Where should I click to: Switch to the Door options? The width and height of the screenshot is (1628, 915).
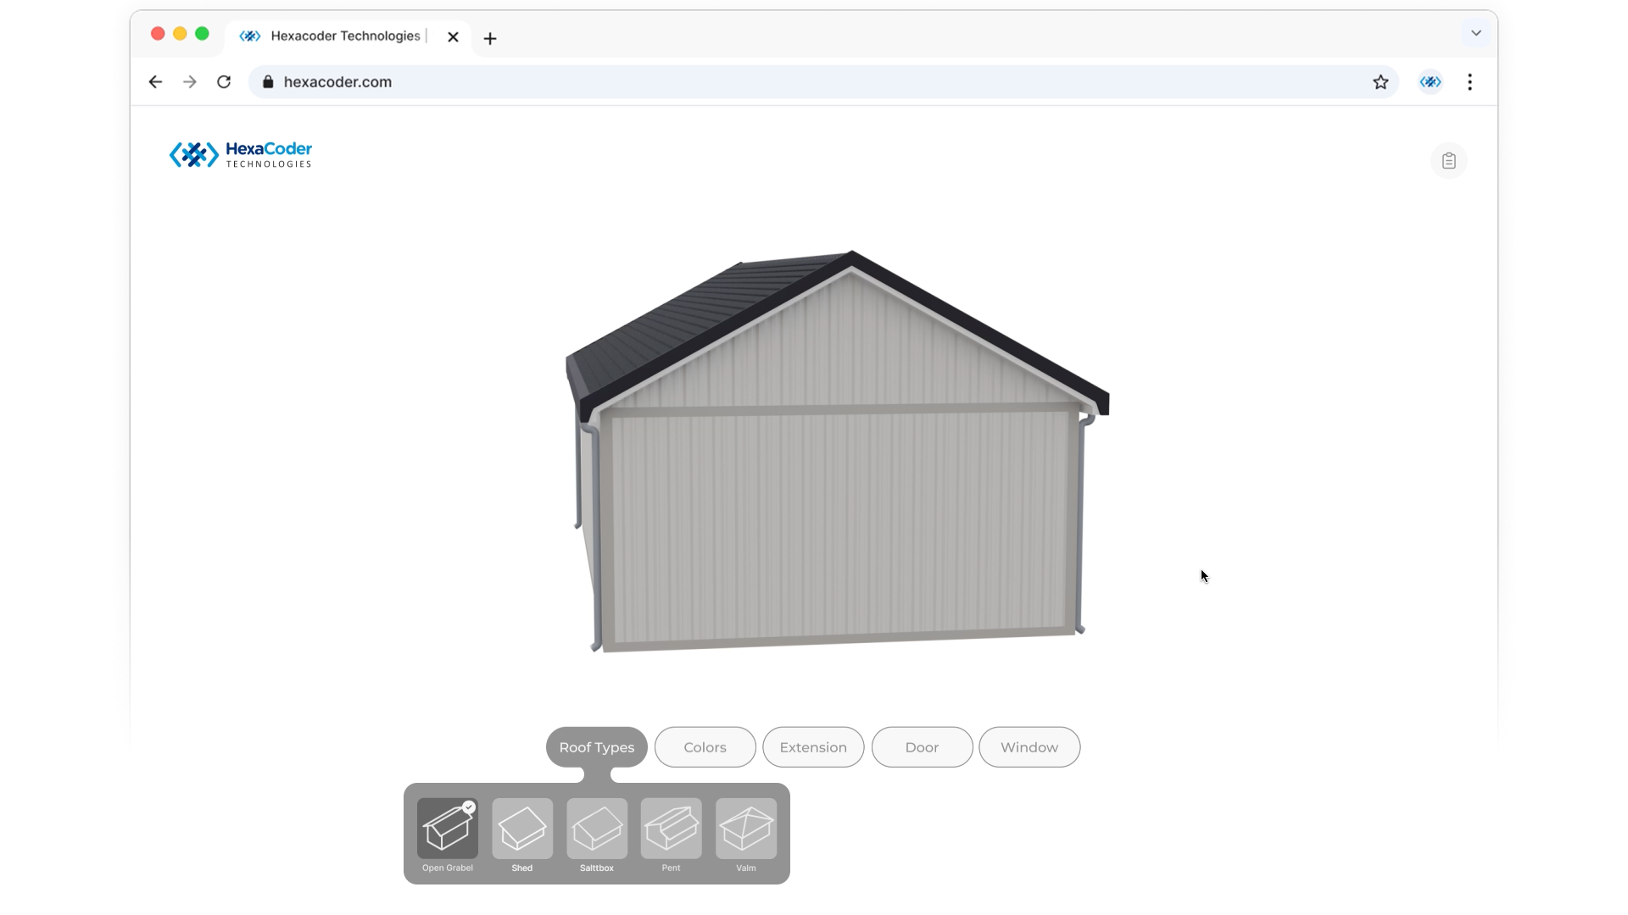click(x=922, y=747)
